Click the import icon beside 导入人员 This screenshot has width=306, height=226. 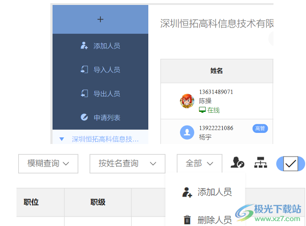tap(84, 70)
